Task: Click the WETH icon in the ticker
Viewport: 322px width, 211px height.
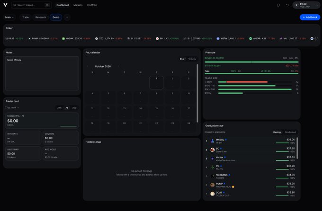Action: click(218, 39)
